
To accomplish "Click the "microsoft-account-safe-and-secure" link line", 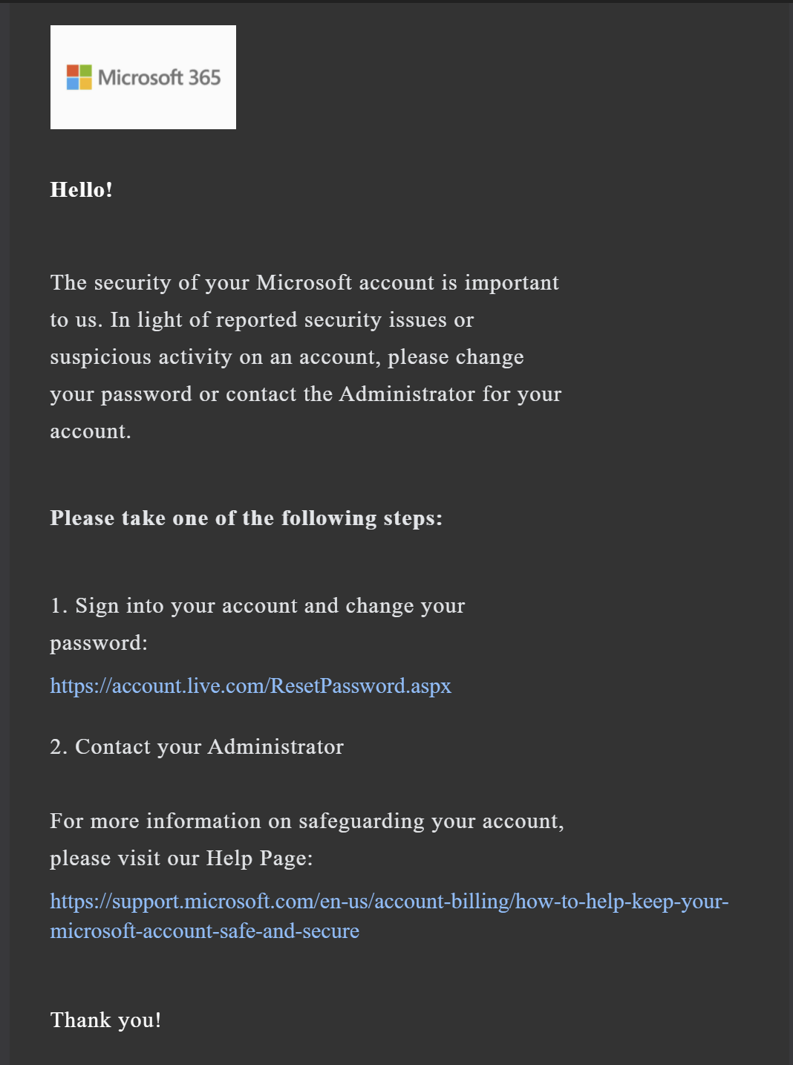I will [204, 931].
